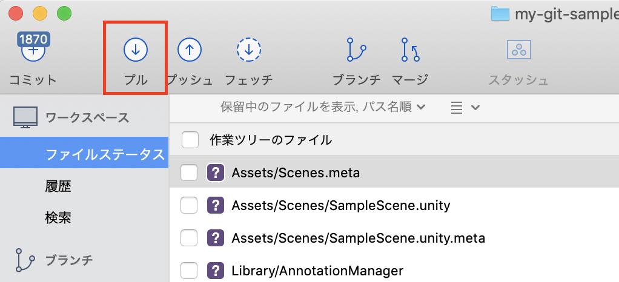This screenshot has height=282, width=619.
Task: Check the Library/AnnotationManager file checkbox
Action: pyautogui.click(x=190, y=271)
